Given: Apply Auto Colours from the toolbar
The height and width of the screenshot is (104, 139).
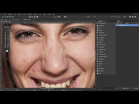Looking at the screenshot, I should tap(35, 17).
